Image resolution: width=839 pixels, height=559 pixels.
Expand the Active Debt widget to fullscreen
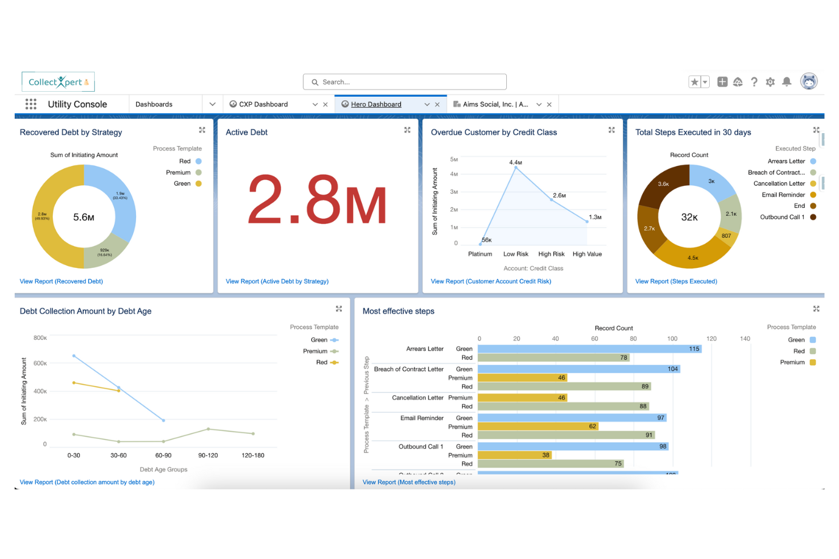pos(407,130)
